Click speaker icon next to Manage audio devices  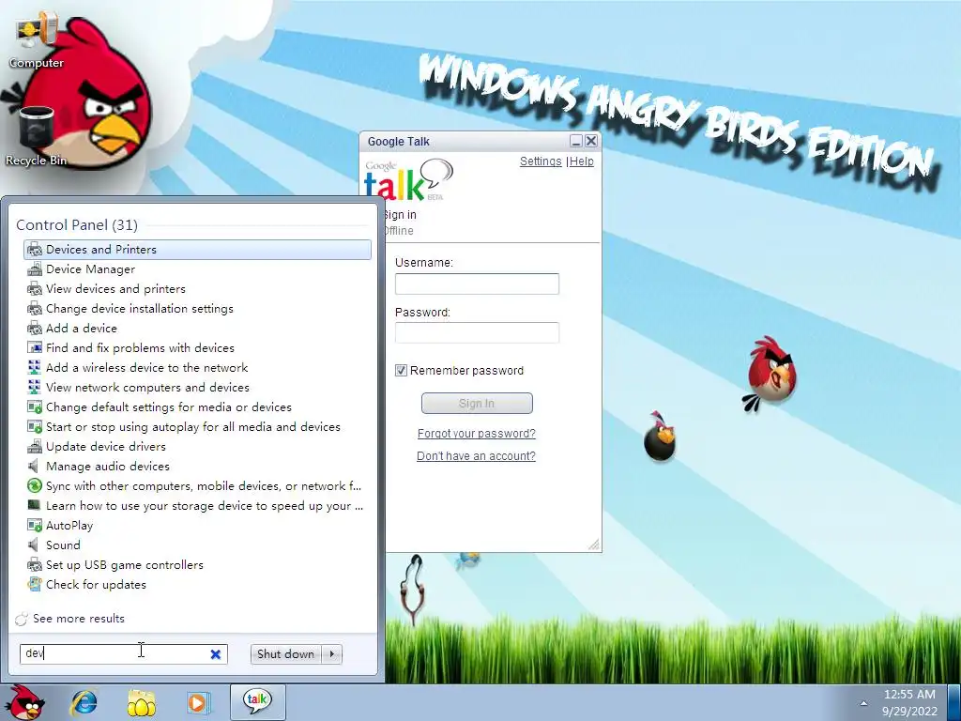pos(34,466)
